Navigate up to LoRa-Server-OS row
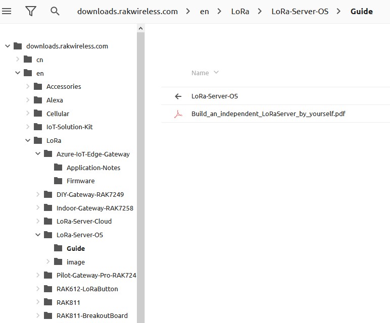 [276, 96]
